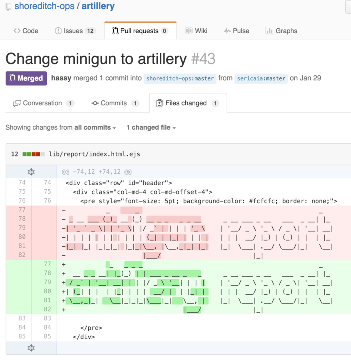The image size is (351, 360).
Task: Click the repository book icon
Action: tap(8, 6)
